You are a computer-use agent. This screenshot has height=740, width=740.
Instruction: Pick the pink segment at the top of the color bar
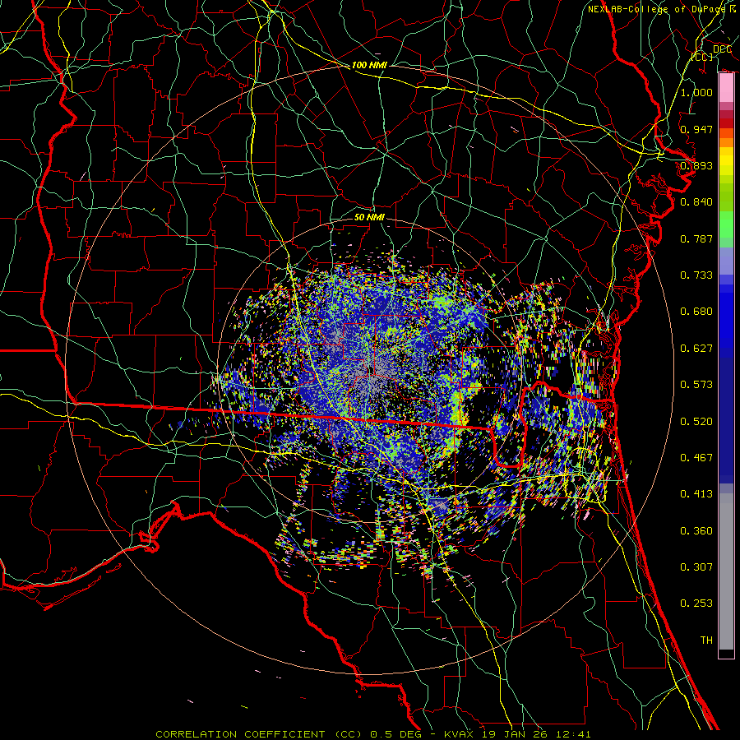click(726, 88)
